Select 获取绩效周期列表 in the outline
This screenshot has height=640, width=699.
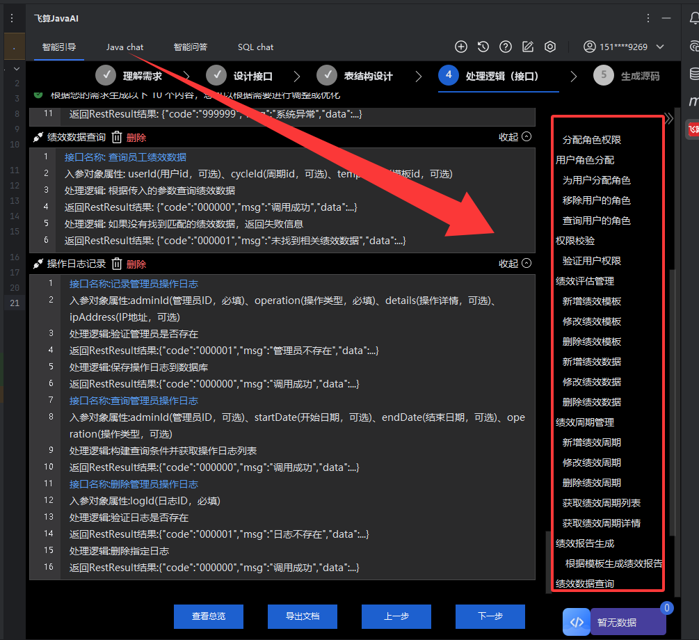tap(602, 503)
